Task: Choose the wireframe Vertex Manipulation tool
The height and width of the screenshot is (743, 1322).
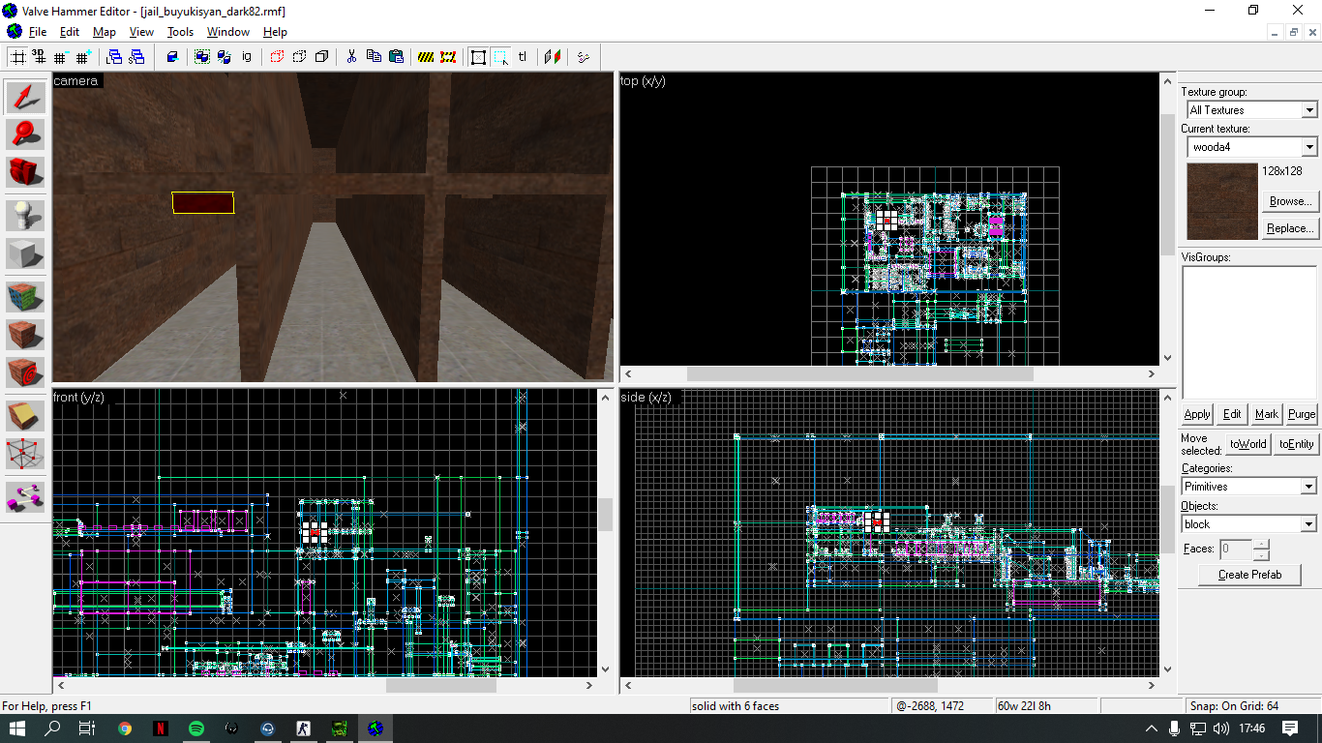Action: (26, 452)
